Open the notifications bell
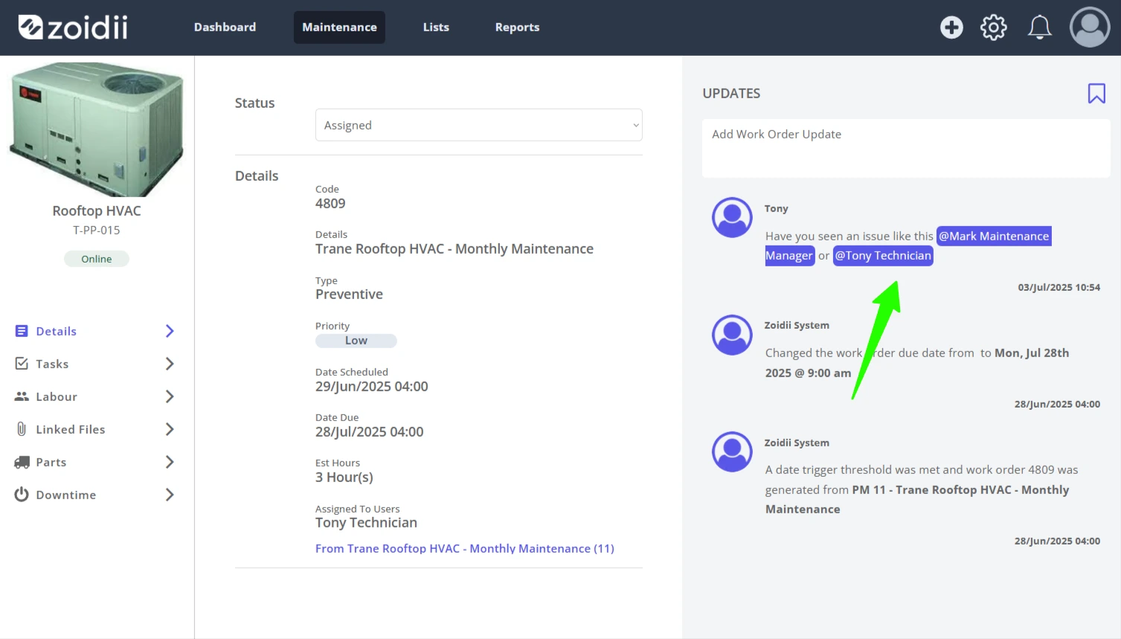Image resolution: width=1121 pixels, height=639 pixels. [x=1039, y=28]
